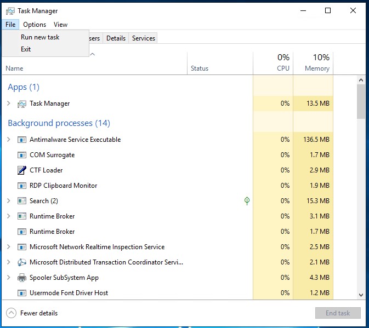This screenshot has width=369, height=328.
Task: Sort by the Memory column header
Action: pyautogui.click(x=313, y=64)
